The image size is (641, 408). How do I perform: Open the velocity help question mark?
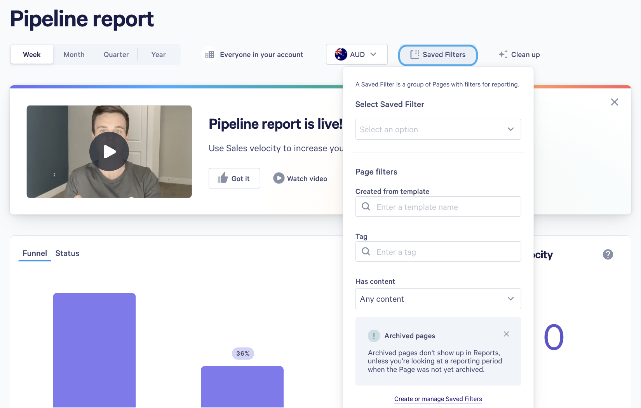[x=608, y=254]
